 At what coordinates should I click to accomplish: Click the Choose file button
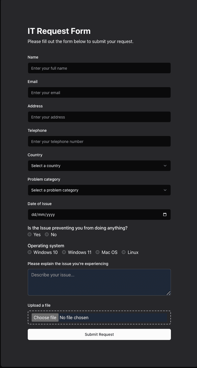coord(45,317)
